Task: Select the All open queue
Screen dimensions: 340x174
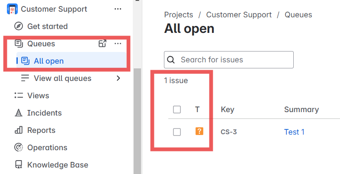Action: [x=71, y=61]
